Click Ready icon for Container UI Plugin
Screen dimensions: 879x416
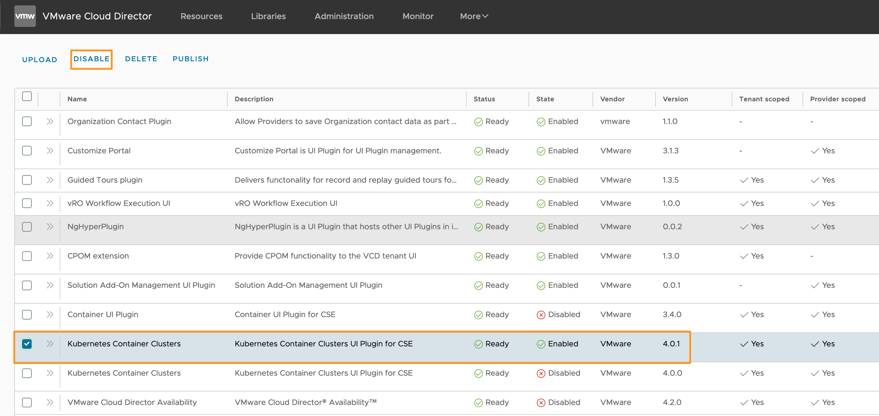478,315
